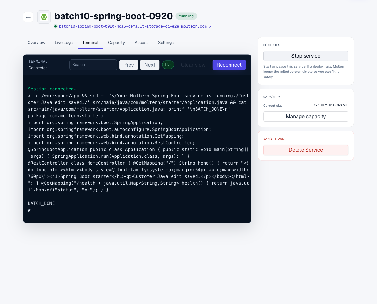This screenshot has height=304, width=377.
Task: Go to the Capacity tab
Action: pos(116,43)
